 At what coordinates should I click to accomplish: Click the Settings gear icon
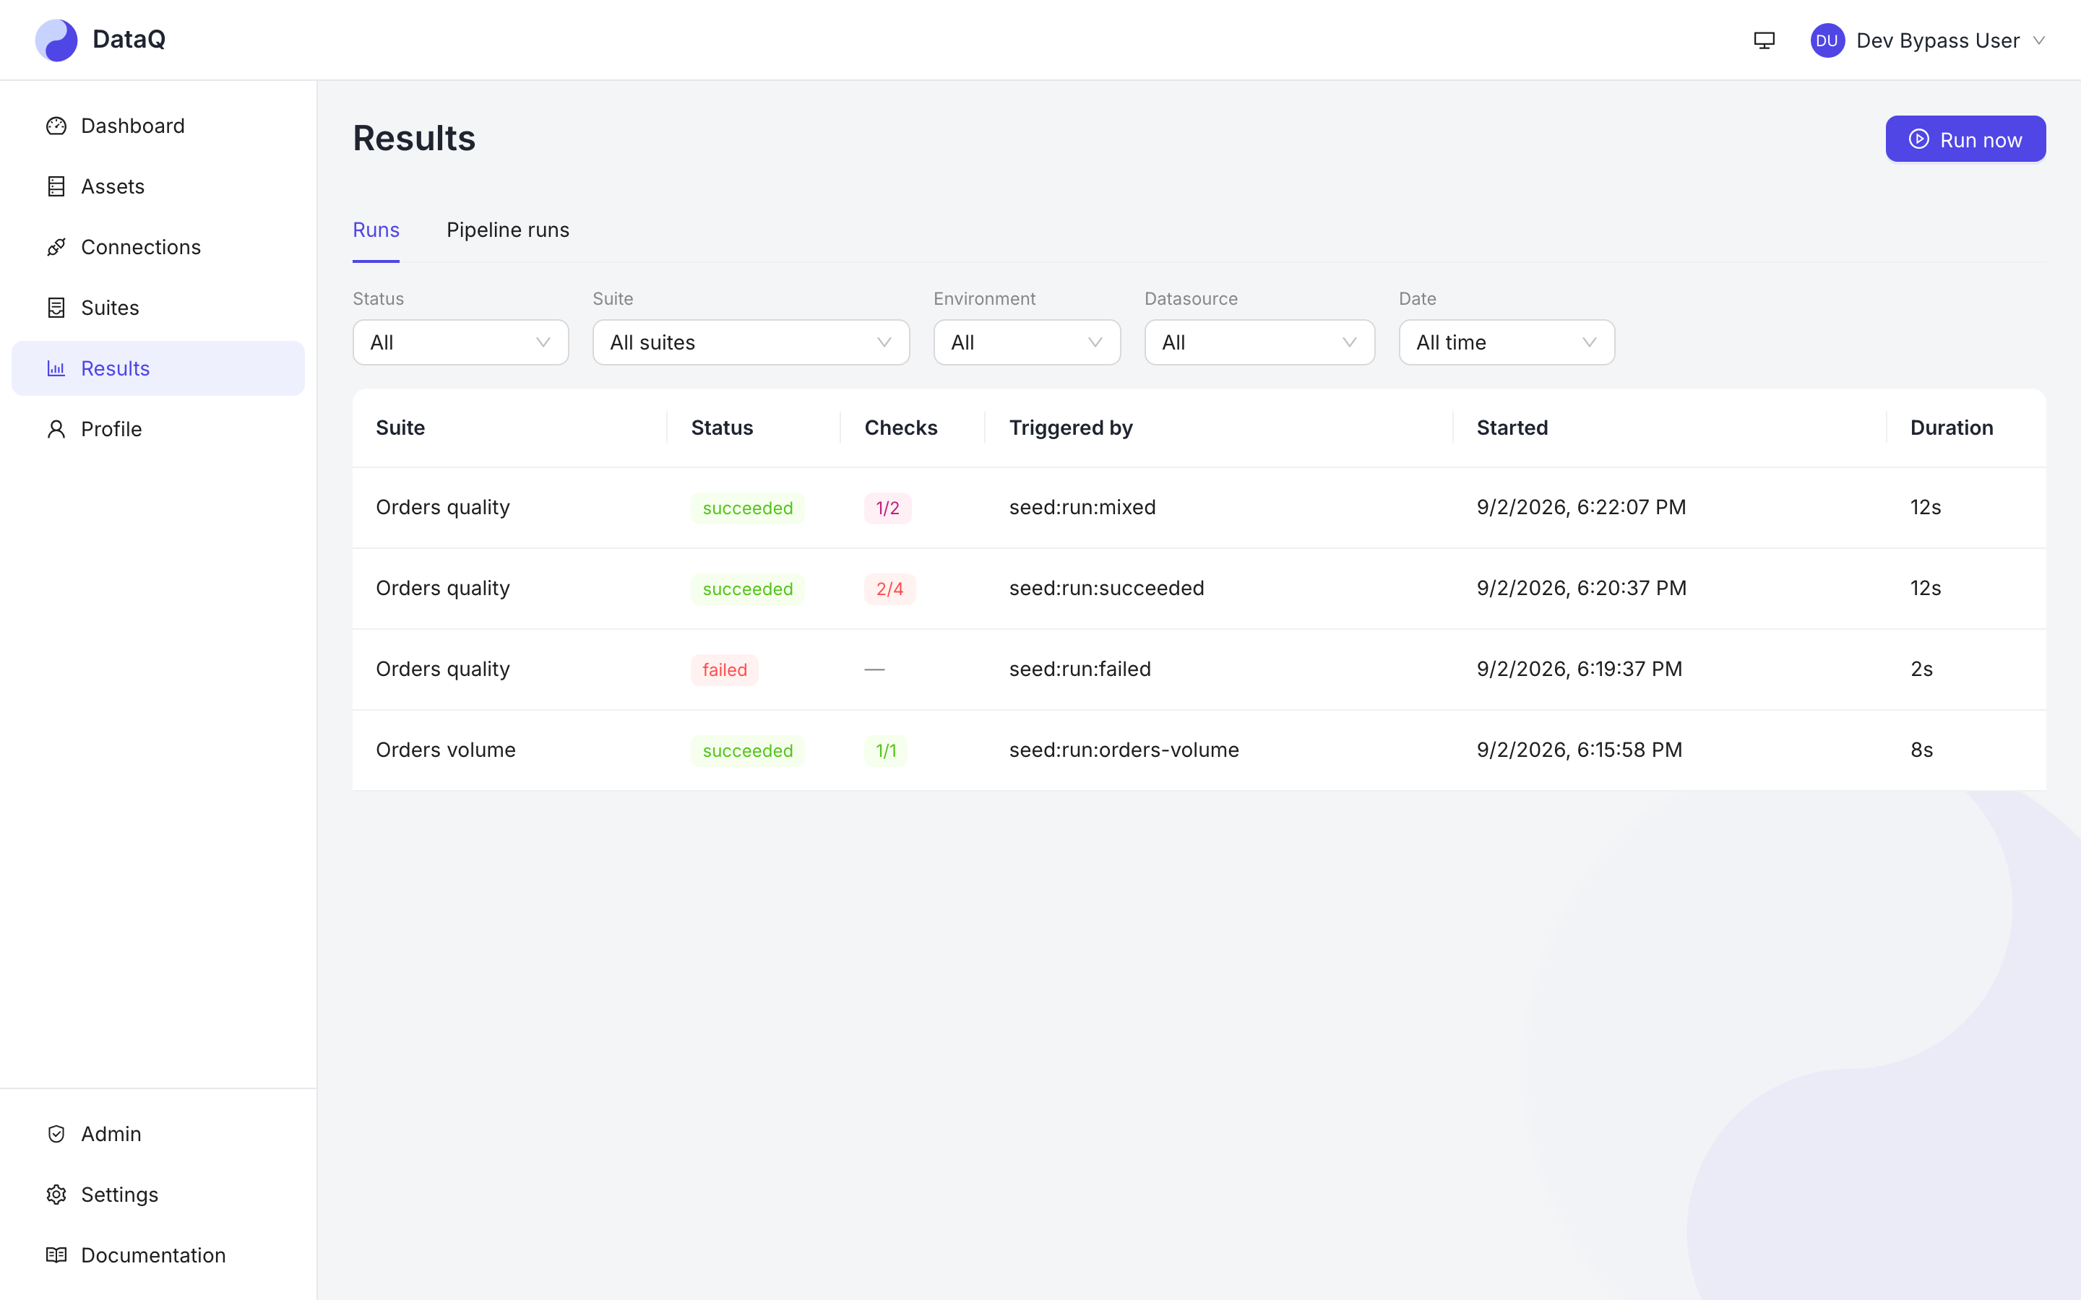point(56,1195)
